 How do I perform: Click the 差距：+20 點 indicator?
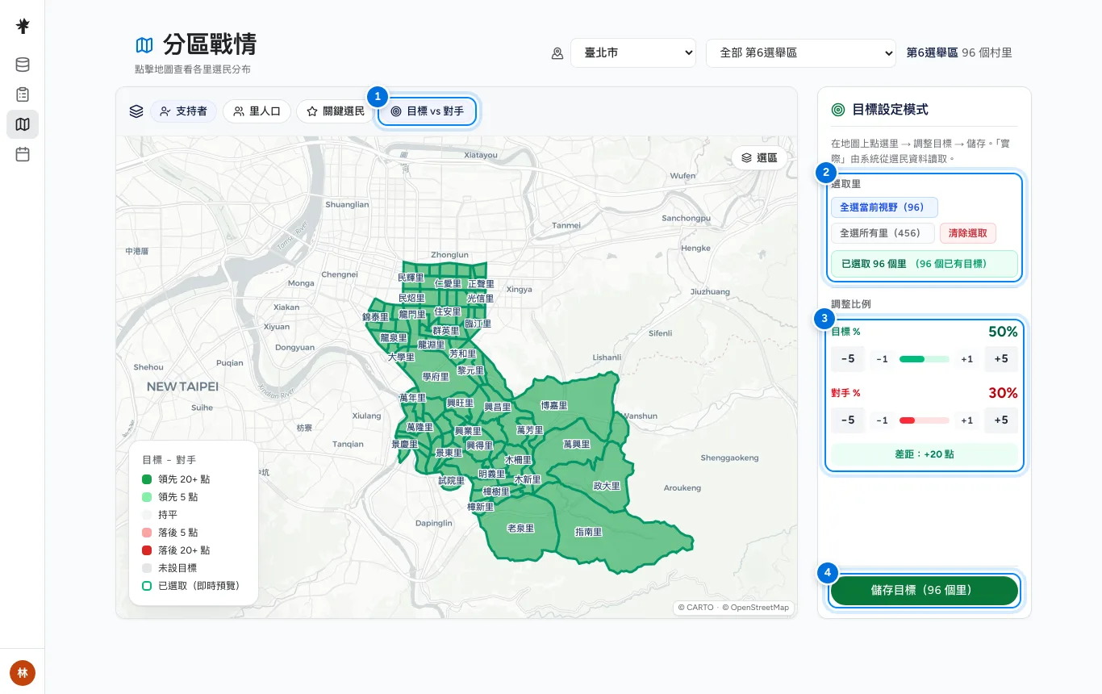tap(925, 454)
